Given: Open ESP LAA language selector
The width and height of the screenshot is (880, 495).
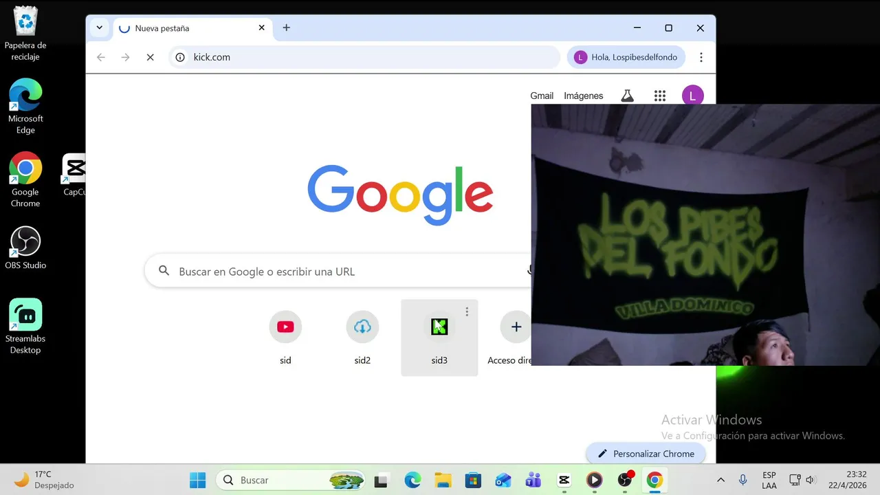Looking at the screenshot, I should point(769,480).
